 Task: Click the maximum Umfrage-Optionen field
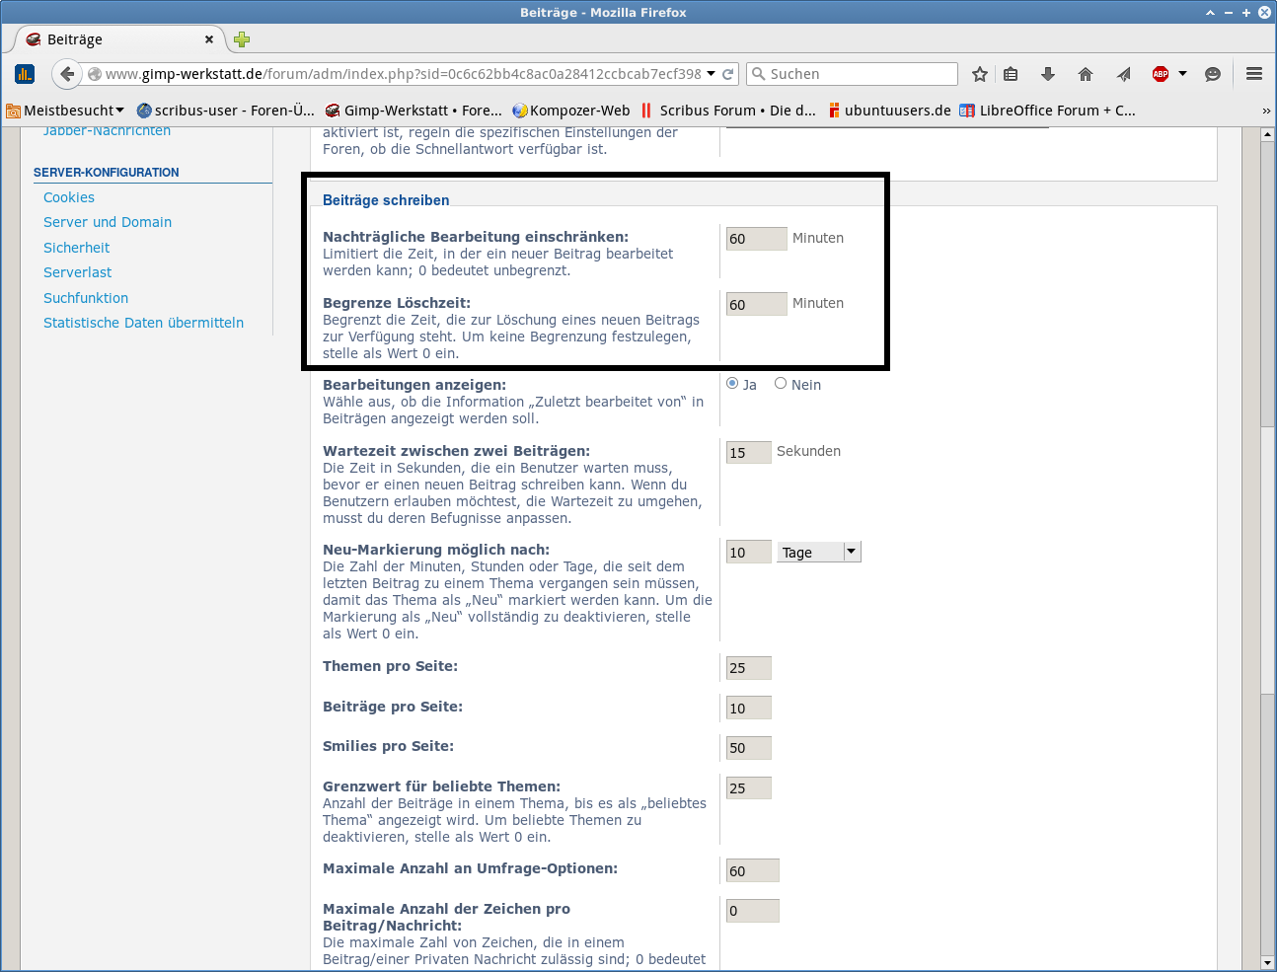[753, 870]
